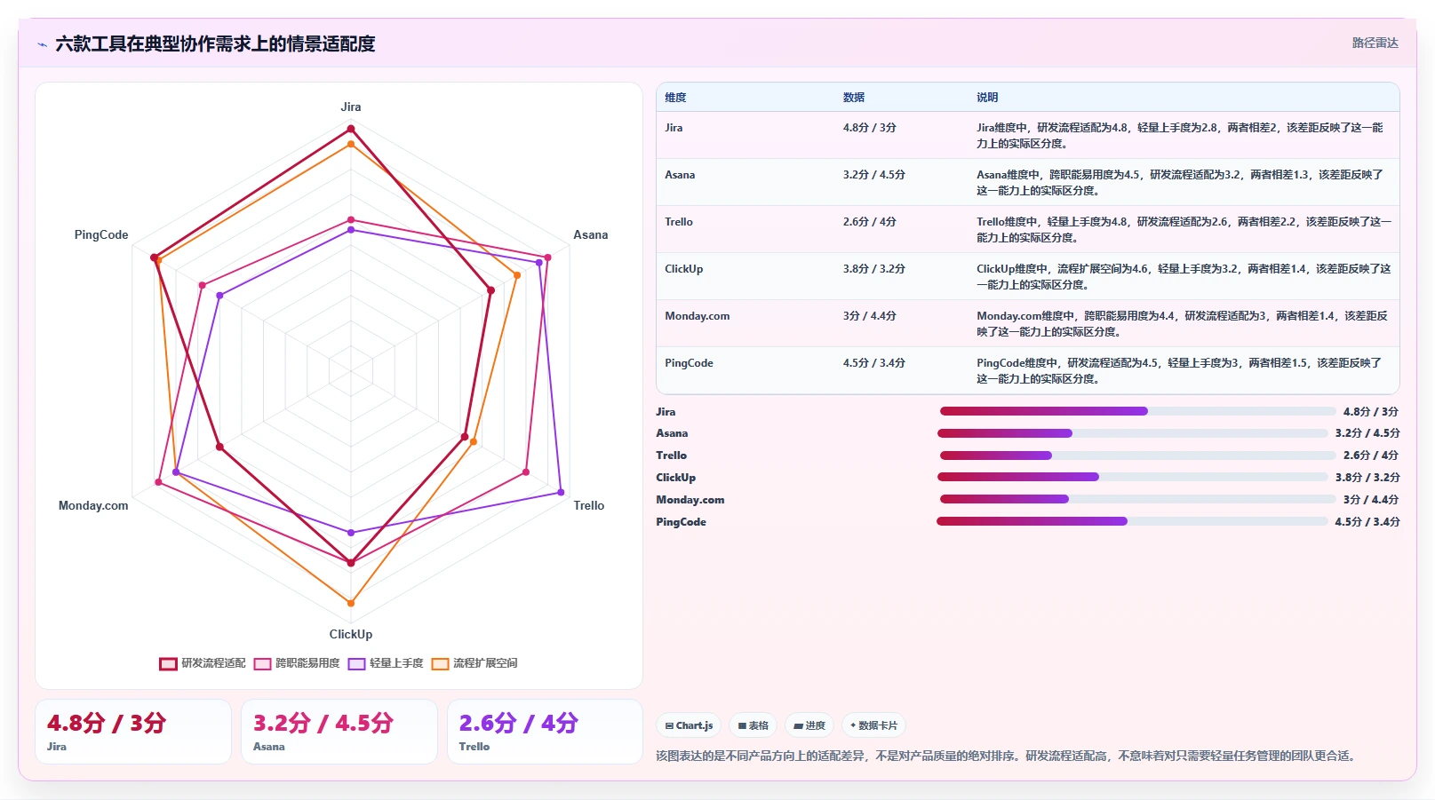This screenshot has width=1435, height=800.
Task: Toggle the 跨职能易用度 legend series
Action: pyautogui.click(x=297, y=663)
